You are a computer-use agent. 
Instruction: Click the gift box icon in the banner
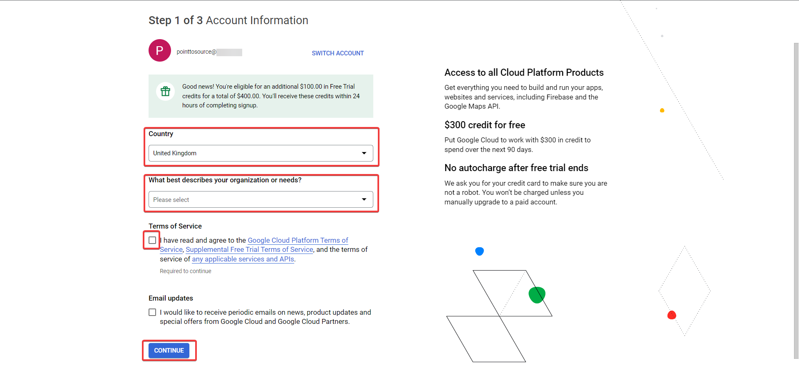166,91
